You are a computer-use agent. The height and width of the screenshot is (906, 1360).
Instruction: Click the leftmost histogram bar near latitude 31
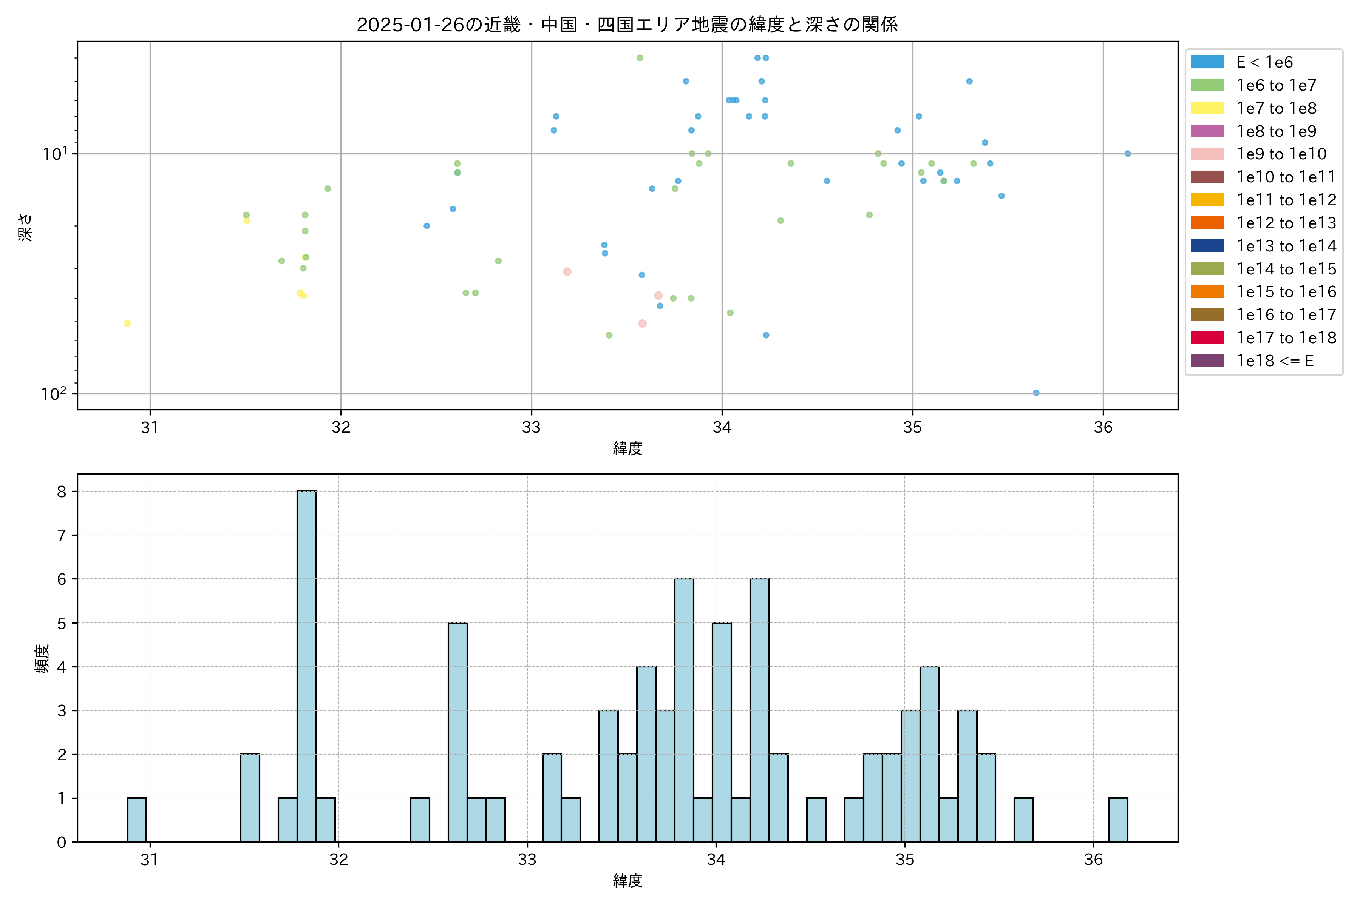[x=136, y=819]
